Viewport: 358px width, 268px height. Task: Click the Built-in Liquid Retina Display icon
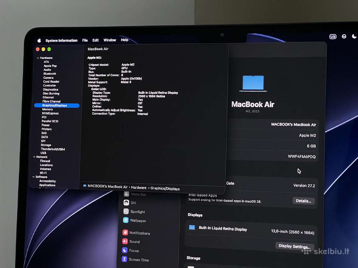pos(192,228)
